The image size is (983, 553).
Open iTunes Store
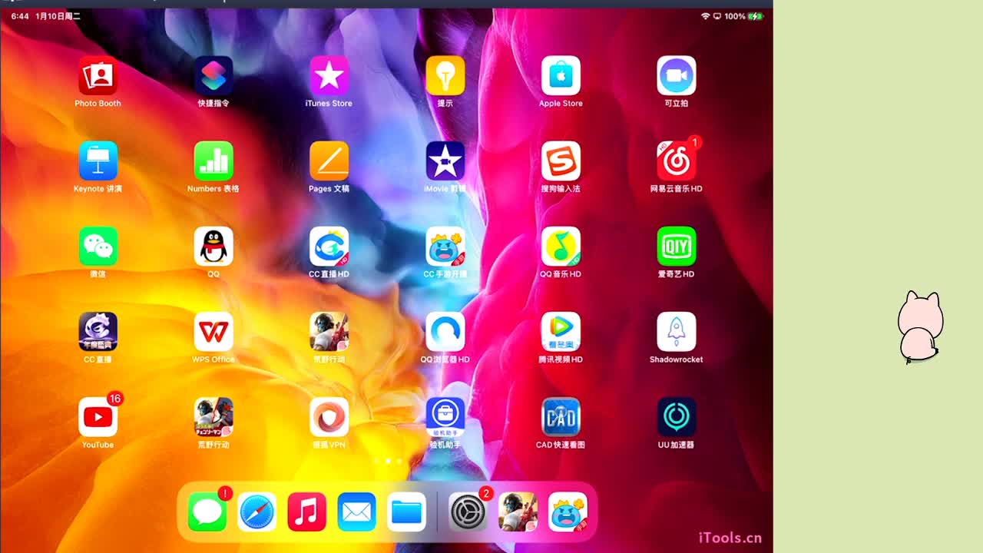click(x=329, y=75)
